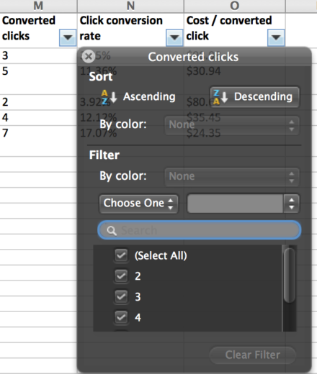Toggle the (Select All) checkbox
The image size is (317, 374).
click(x=121, y=255)
